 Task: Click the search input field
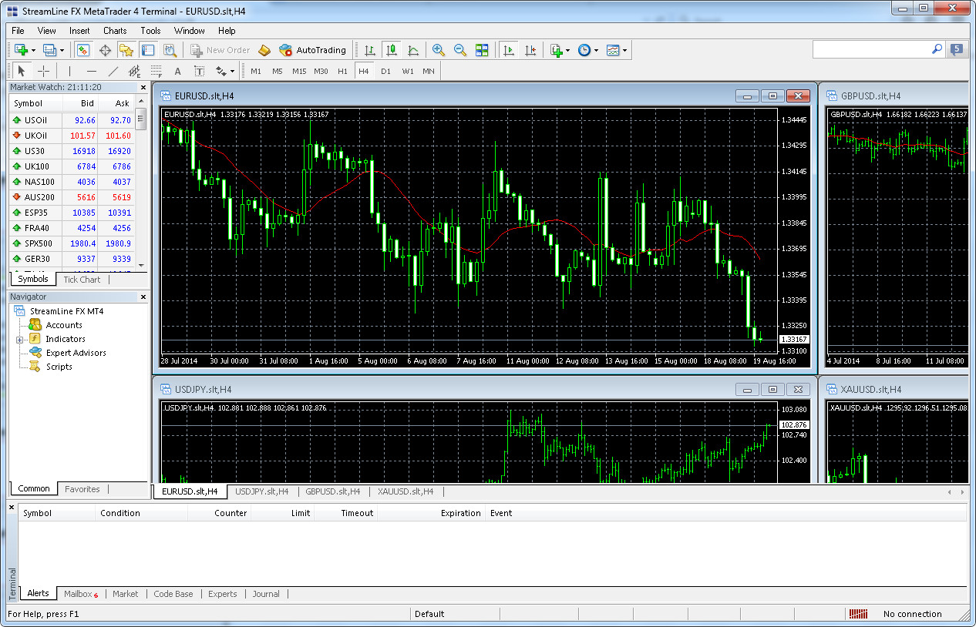871,49
